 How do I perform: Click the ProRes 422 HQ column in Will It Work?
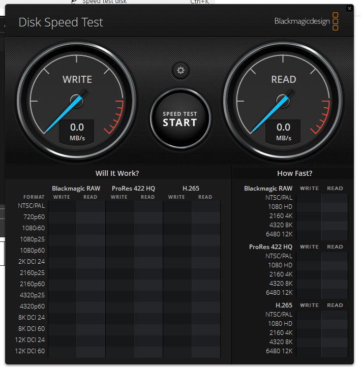[x=133, y=189]
